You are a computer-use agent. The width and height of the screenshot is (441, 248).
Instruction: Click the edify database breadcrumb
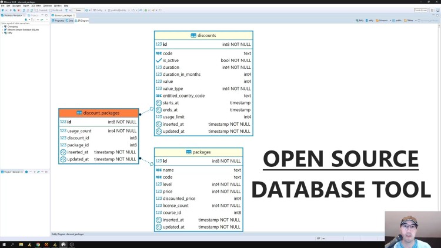[370, 21]
